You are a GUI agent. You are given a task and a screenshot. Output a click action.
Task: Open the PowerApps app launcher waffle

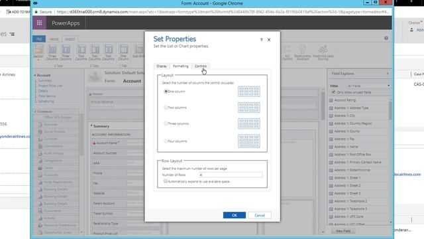click(39, 23)
